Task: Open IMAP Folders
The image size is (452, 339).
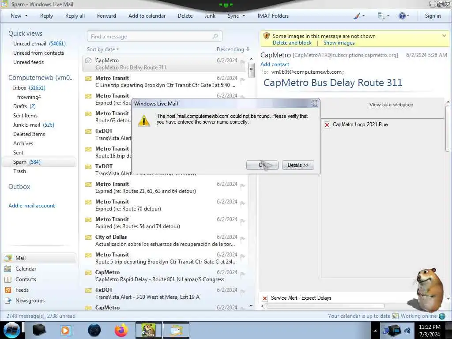Action: coord(273,16)
